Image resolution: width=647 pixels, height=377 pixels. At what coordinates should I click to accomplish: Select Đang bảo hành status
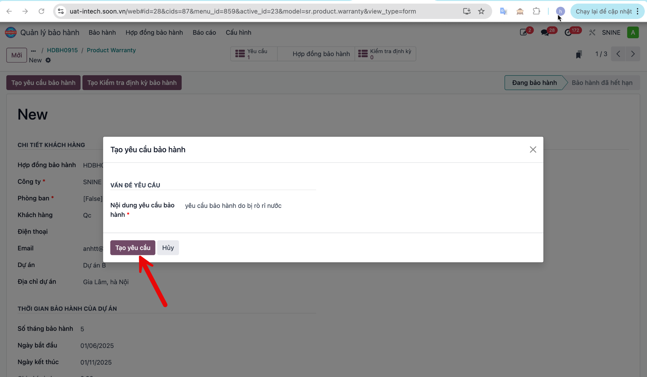tap(534, 83)
